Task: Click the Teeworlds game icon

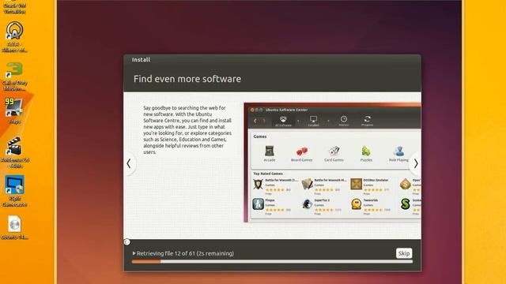Action: [356, 204]
